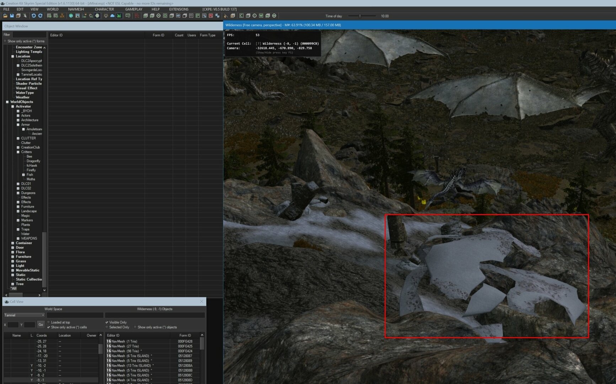Click the redo arrow toolbar icon
616x384 pixels.
[x=40, y=16]
